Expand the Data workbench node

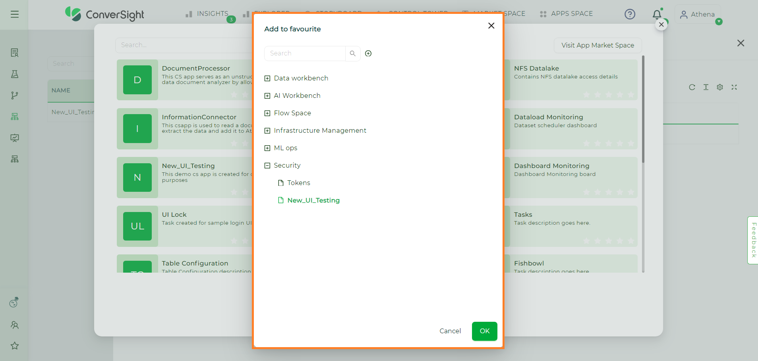point(267,78)
